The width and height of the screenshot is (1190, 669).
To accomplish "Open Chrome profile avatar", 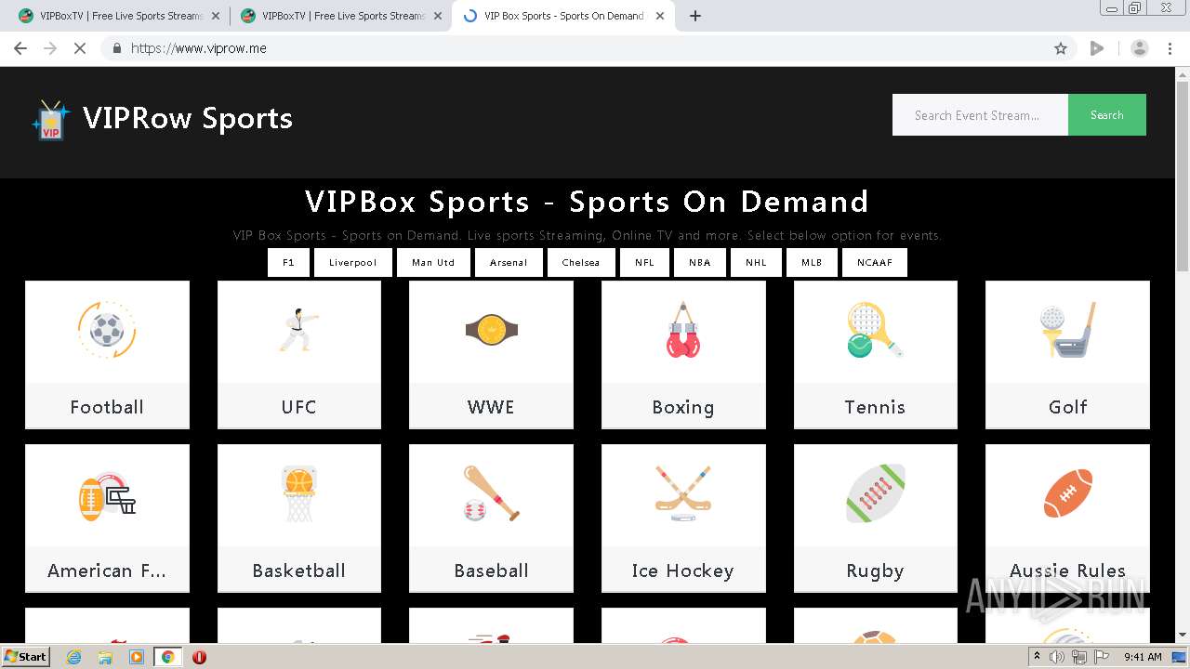I will coord(1139,48).
